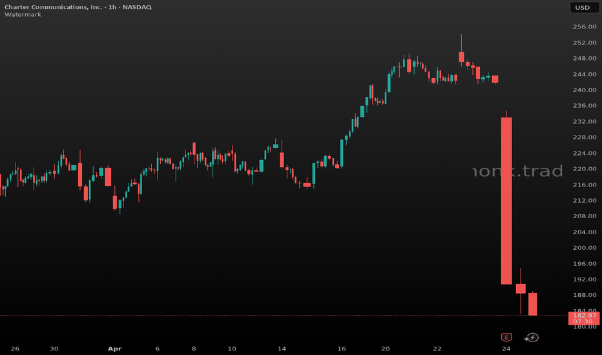This screenshot has height=355, width=602.
Task: Click the '14' date label on time axis
Action: tap(282, 349)
